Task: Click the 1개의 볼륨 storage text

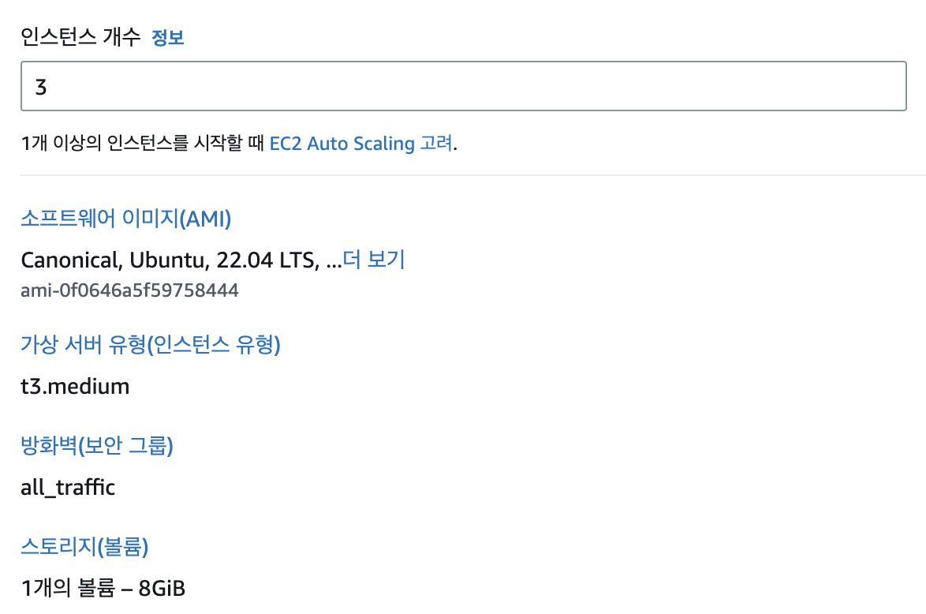Action: tap(69, 588)
